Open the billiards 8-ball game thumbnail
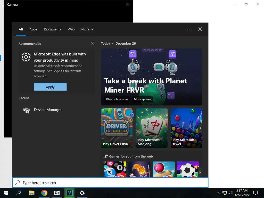The image size is (264, 198). coord(115,169)
